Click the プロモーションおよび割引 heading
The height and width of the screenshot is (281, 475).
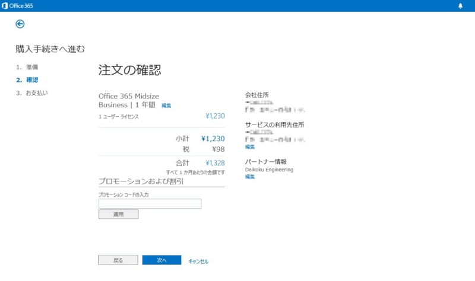tap(141, 181)
